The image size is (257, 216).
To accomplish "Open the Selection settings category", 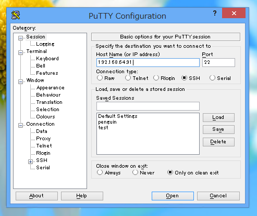I will point(47,110).
